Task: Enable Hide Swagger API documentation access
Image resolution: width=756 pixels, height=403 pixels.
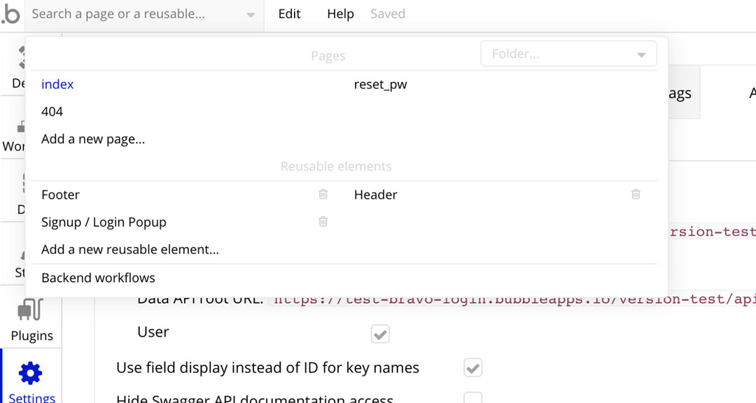Action: (x=473, y=399)
